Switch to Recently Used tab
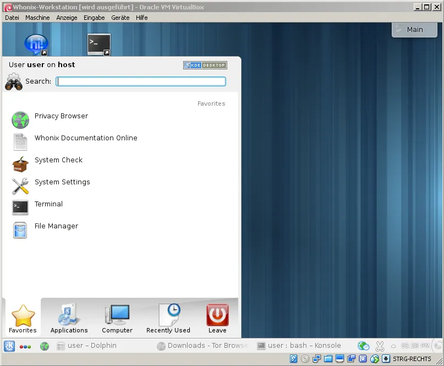The image size is (444, 366). point(168,319)
